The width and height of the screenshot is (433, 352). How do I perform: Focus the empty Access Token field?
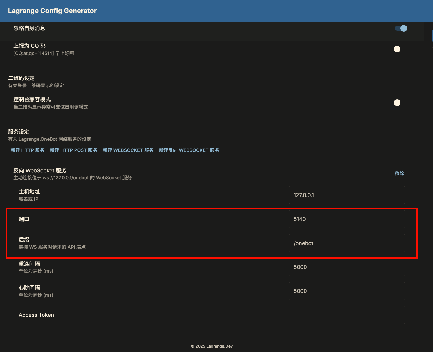point(308,315)
